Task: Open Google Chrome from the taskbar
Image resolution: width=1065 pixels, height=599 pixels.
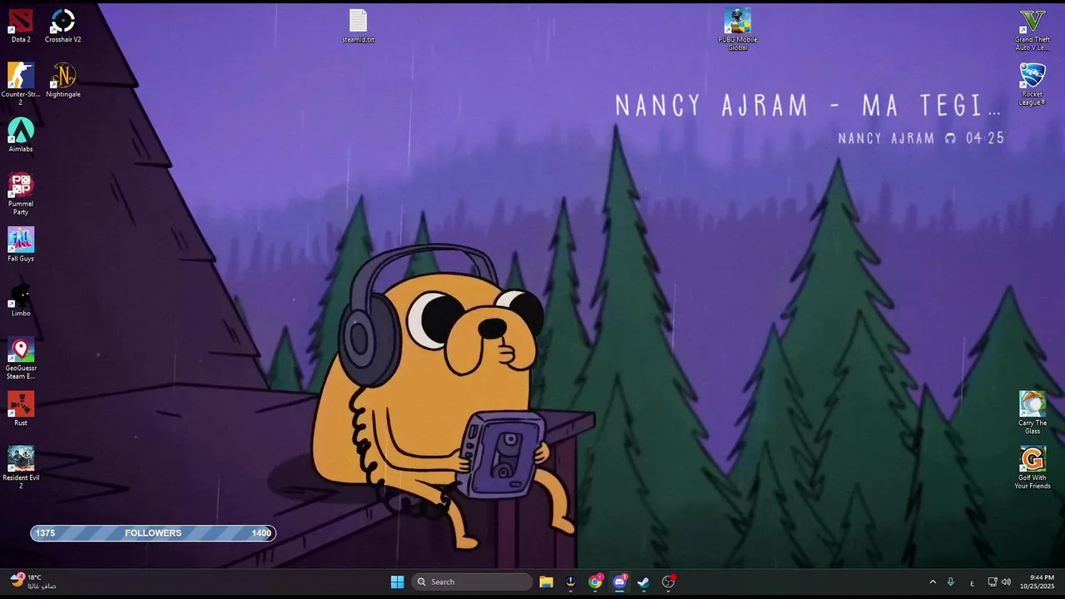Action: coord(595,582)
